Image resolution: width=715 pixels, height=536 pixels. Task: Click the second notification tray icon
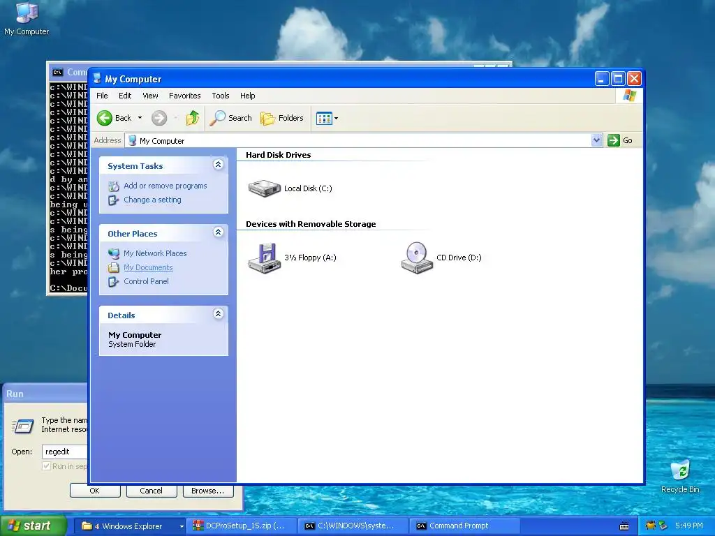tap(663, 526)
